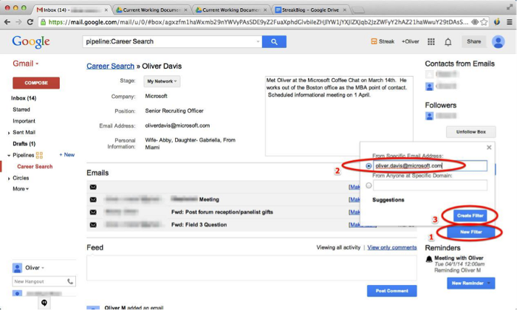This screenshot has height=310, width=517.
Task: Click the Pipelines grid icon in sidebar
Action: point(39,155)
